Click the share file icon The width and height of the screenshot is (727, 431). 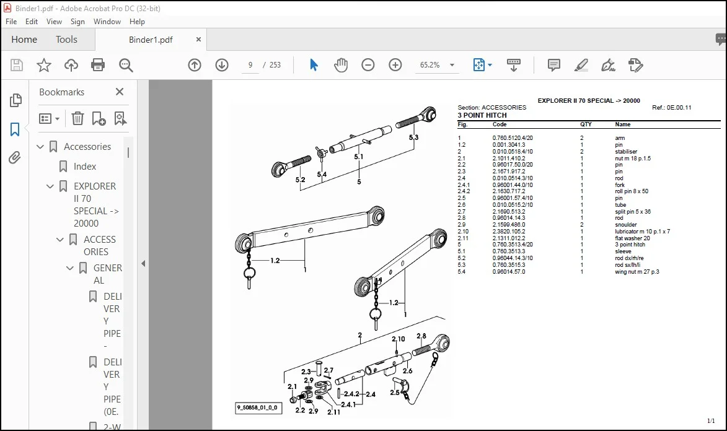click(x=635, y=65)
